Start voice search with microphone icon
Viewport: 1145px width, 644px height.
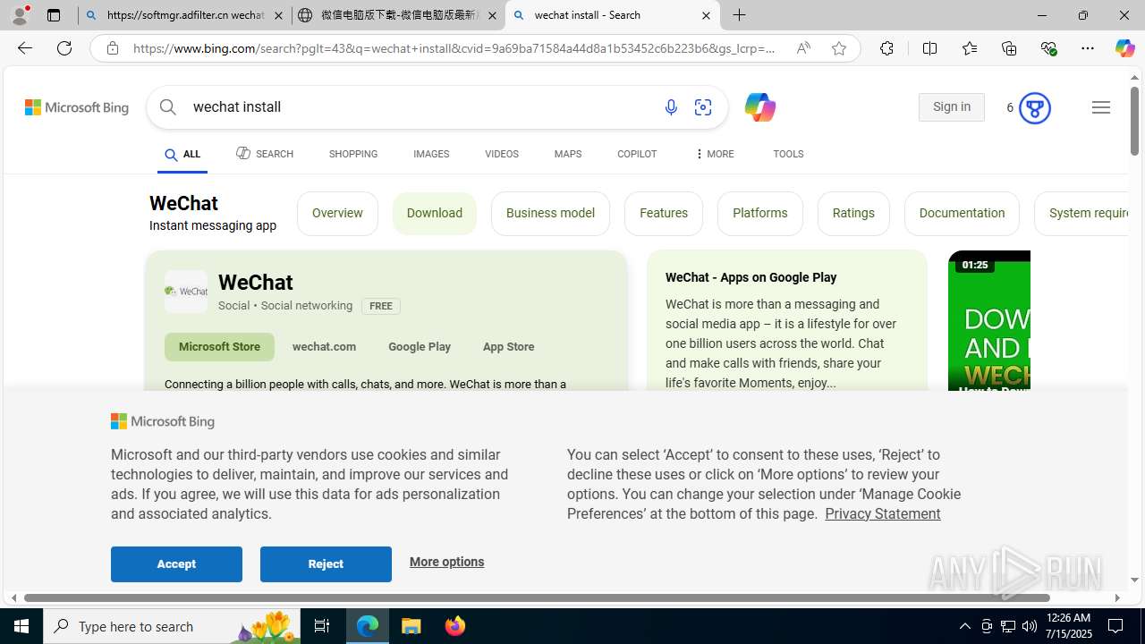tap(671, 107)
